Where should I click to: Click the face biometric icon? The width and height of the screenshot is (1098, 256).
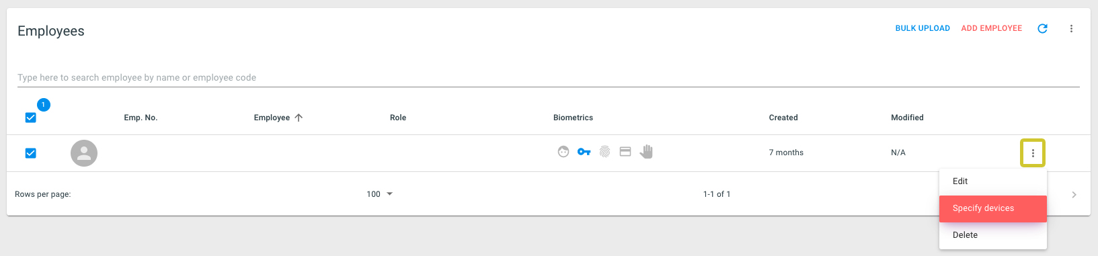click(x=563, y=152)
